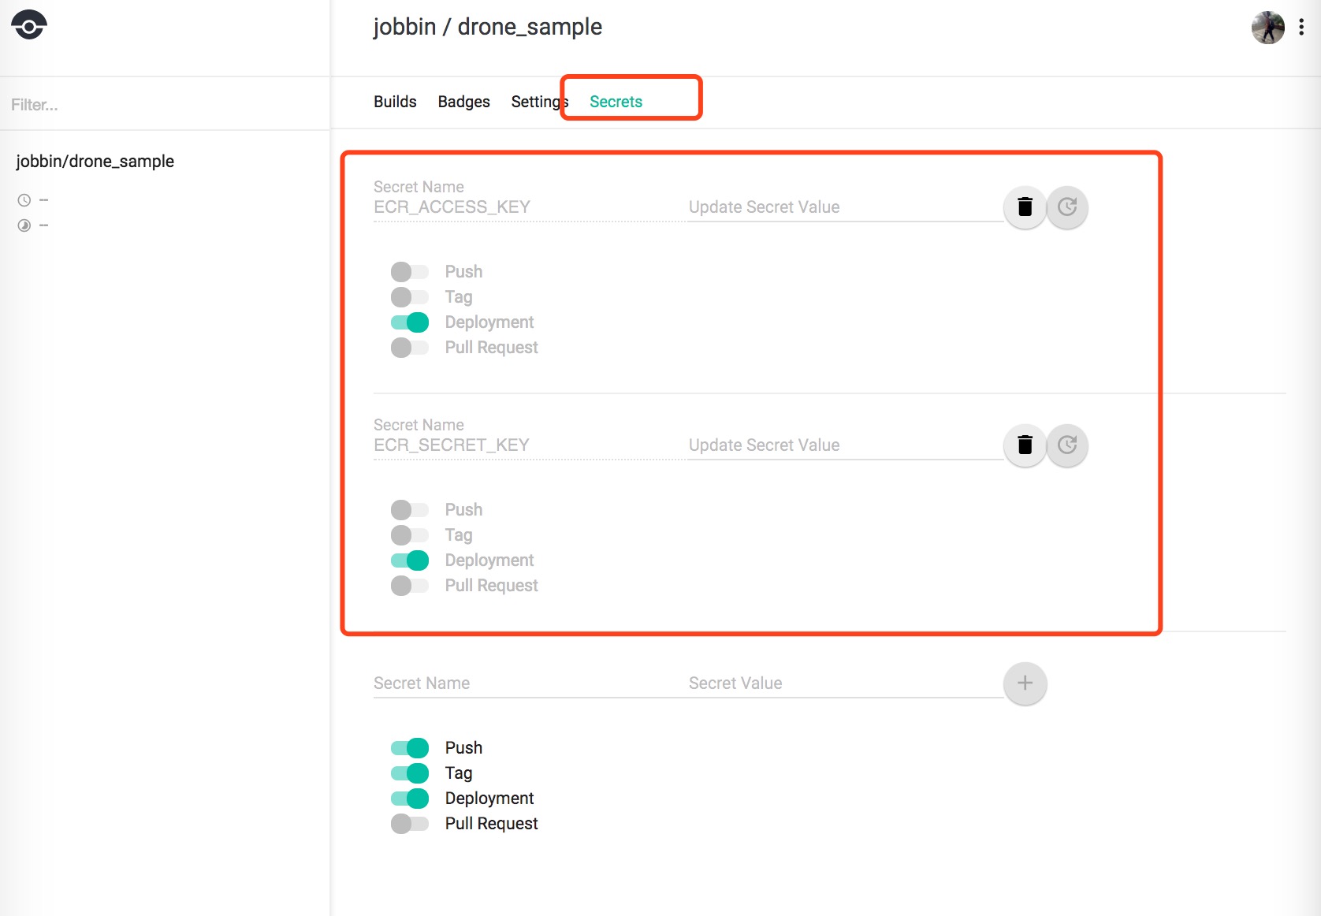Update the ECR_ACCESS_KEY secret value button
Screen dimensions: 1321x916
(1067, 207)
